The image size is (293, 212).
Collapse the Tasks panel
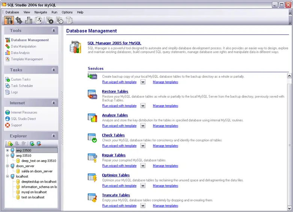tap(54, 70)
